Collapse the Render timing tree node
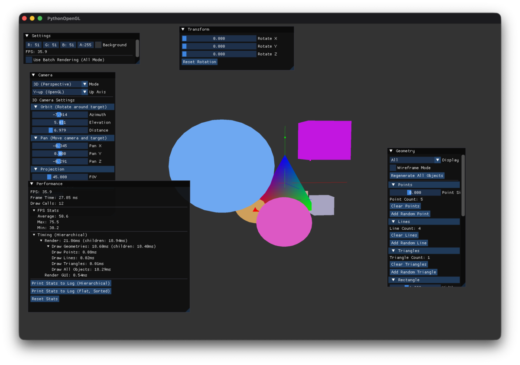Viewport: 520px width, 365px height. (41, 241)
